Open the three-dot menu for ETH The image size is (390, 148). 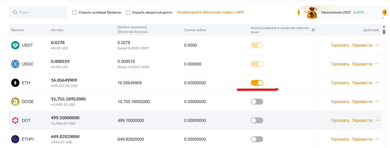pyautogui.click(x=377, y=83)
